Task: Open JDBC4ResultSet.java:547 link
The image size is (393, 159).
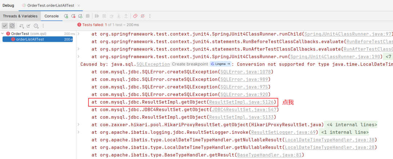Action: [244, 110]
